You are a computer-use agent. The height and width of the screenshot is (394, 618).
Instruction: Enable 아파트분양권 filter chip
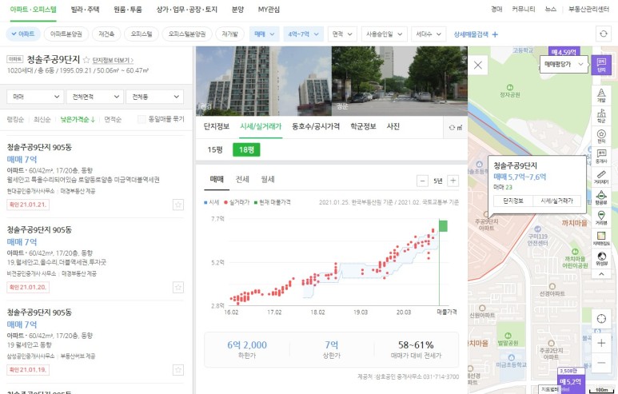pos(66,34)
